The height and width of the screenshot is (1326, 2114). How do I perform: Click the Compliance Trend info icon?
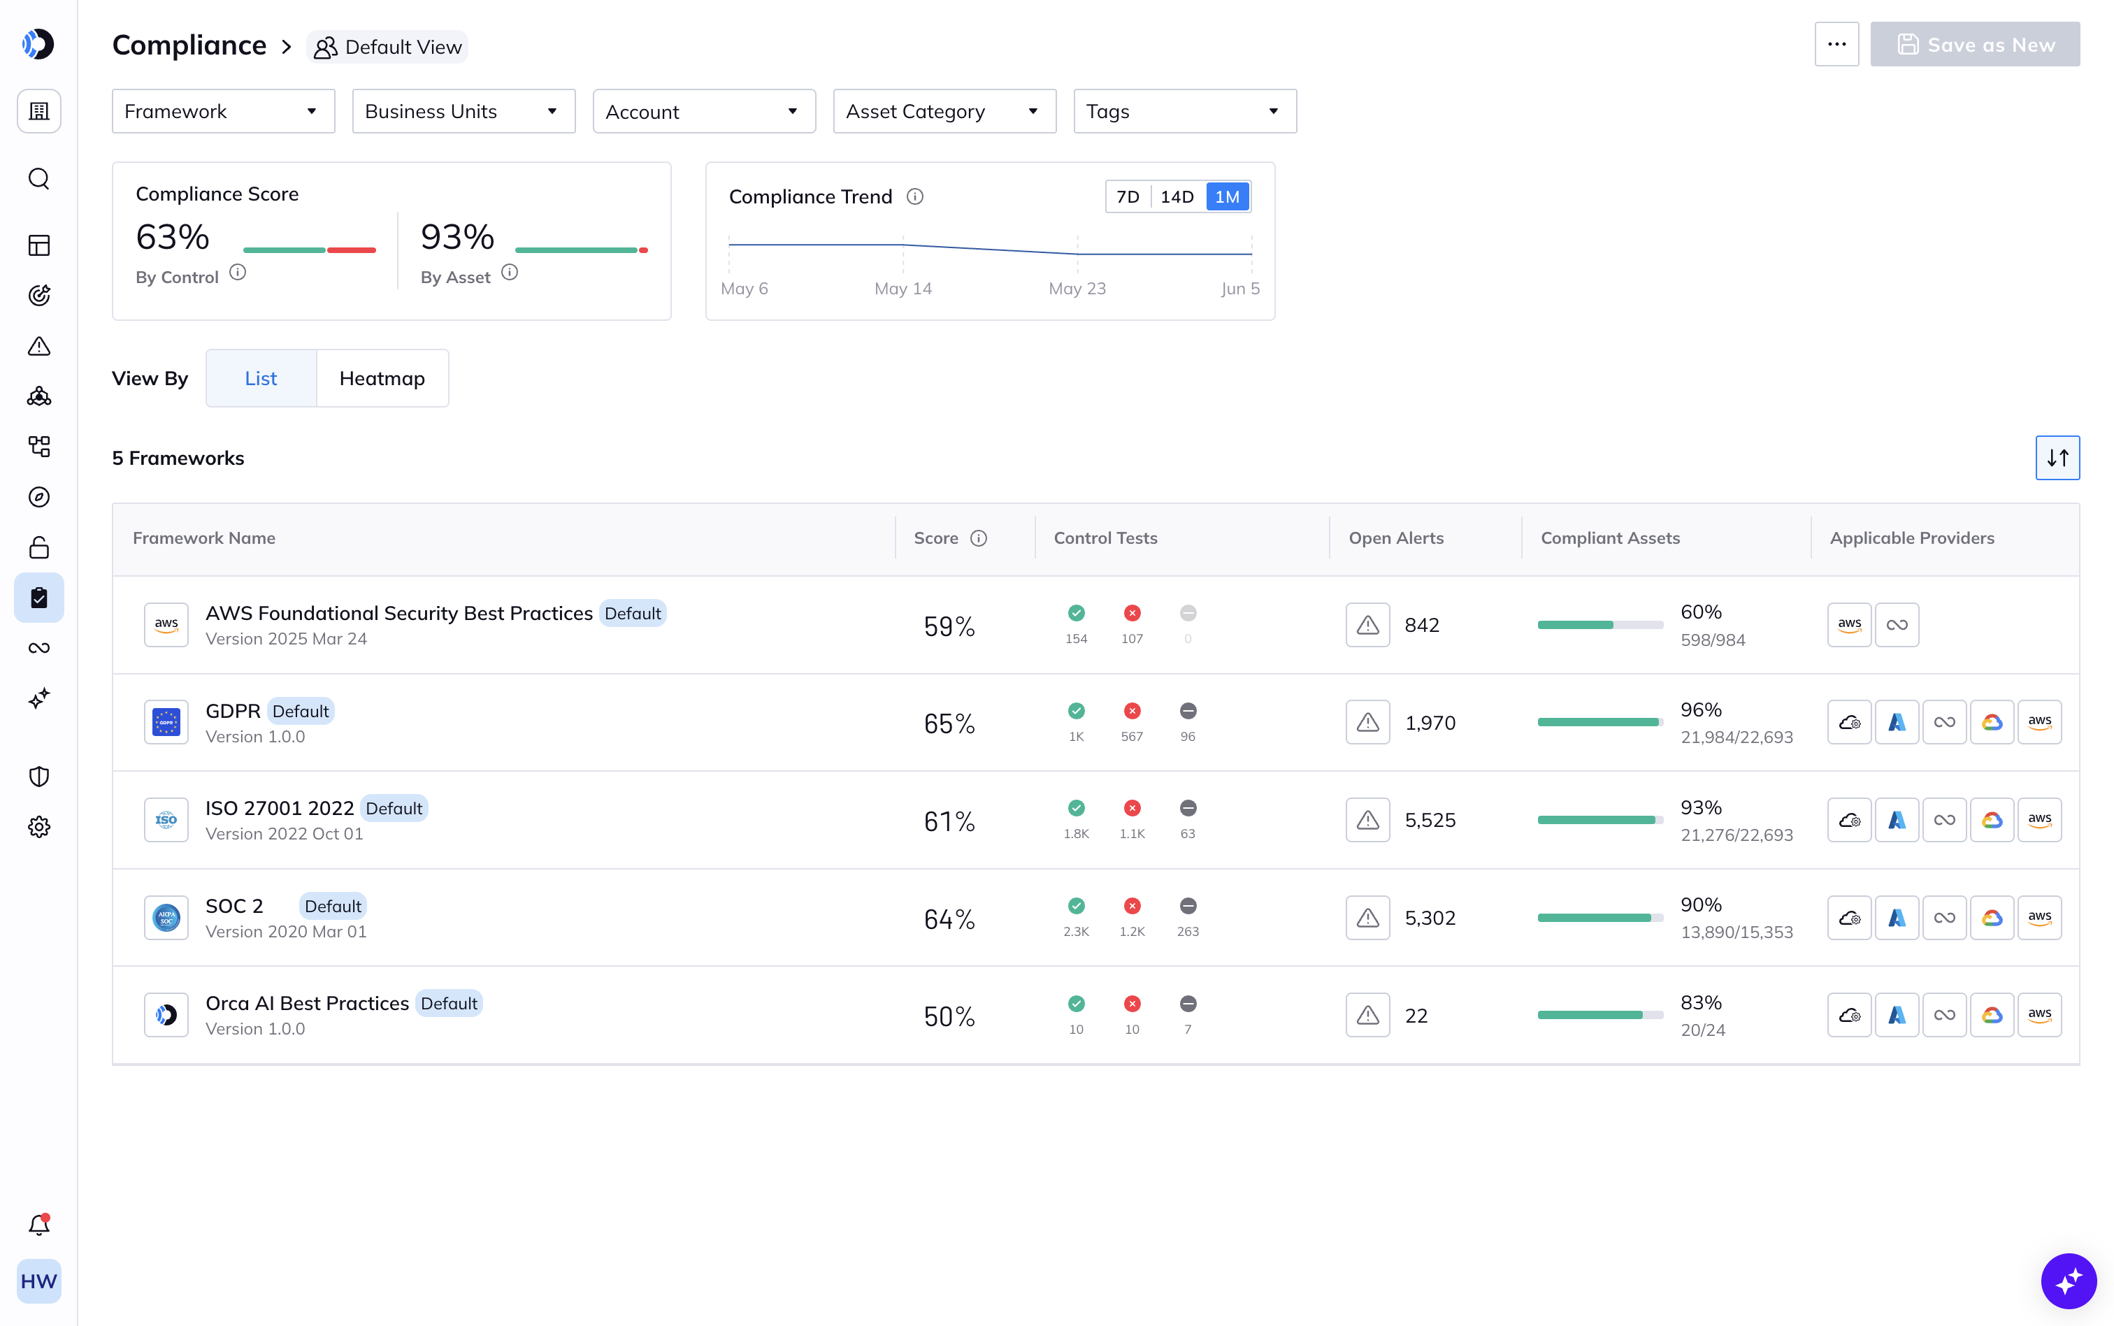[914, 196]
